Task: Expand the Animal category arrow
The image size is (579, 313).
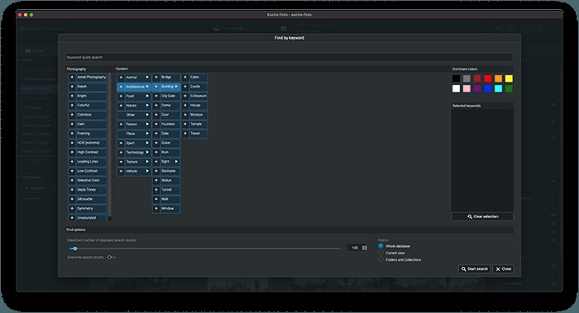Action: click(x=147, y=78)
